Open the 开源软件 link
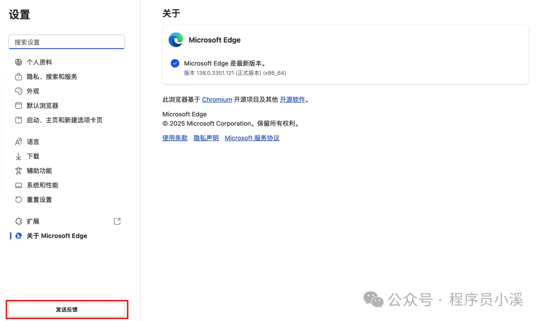The width and height of the screenshot is (540, 321). click(x=292, y=99)
